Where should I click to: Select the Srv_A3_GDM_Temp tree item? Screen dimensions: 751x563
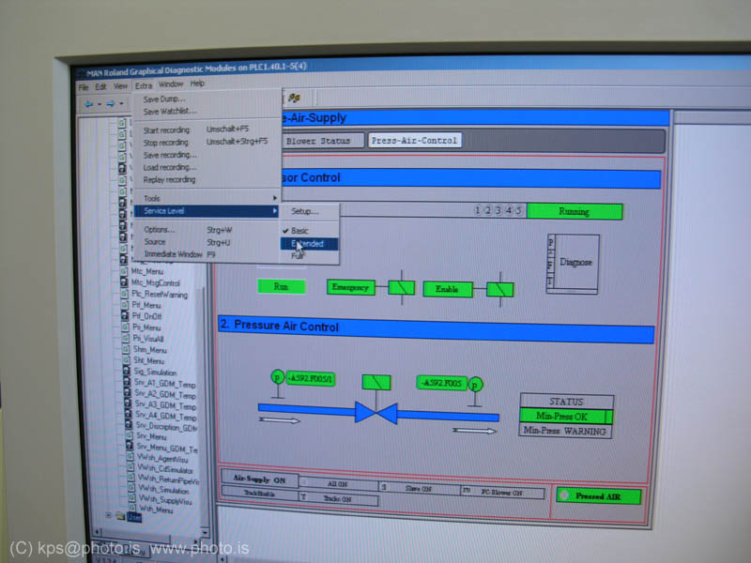click(166, 406)
